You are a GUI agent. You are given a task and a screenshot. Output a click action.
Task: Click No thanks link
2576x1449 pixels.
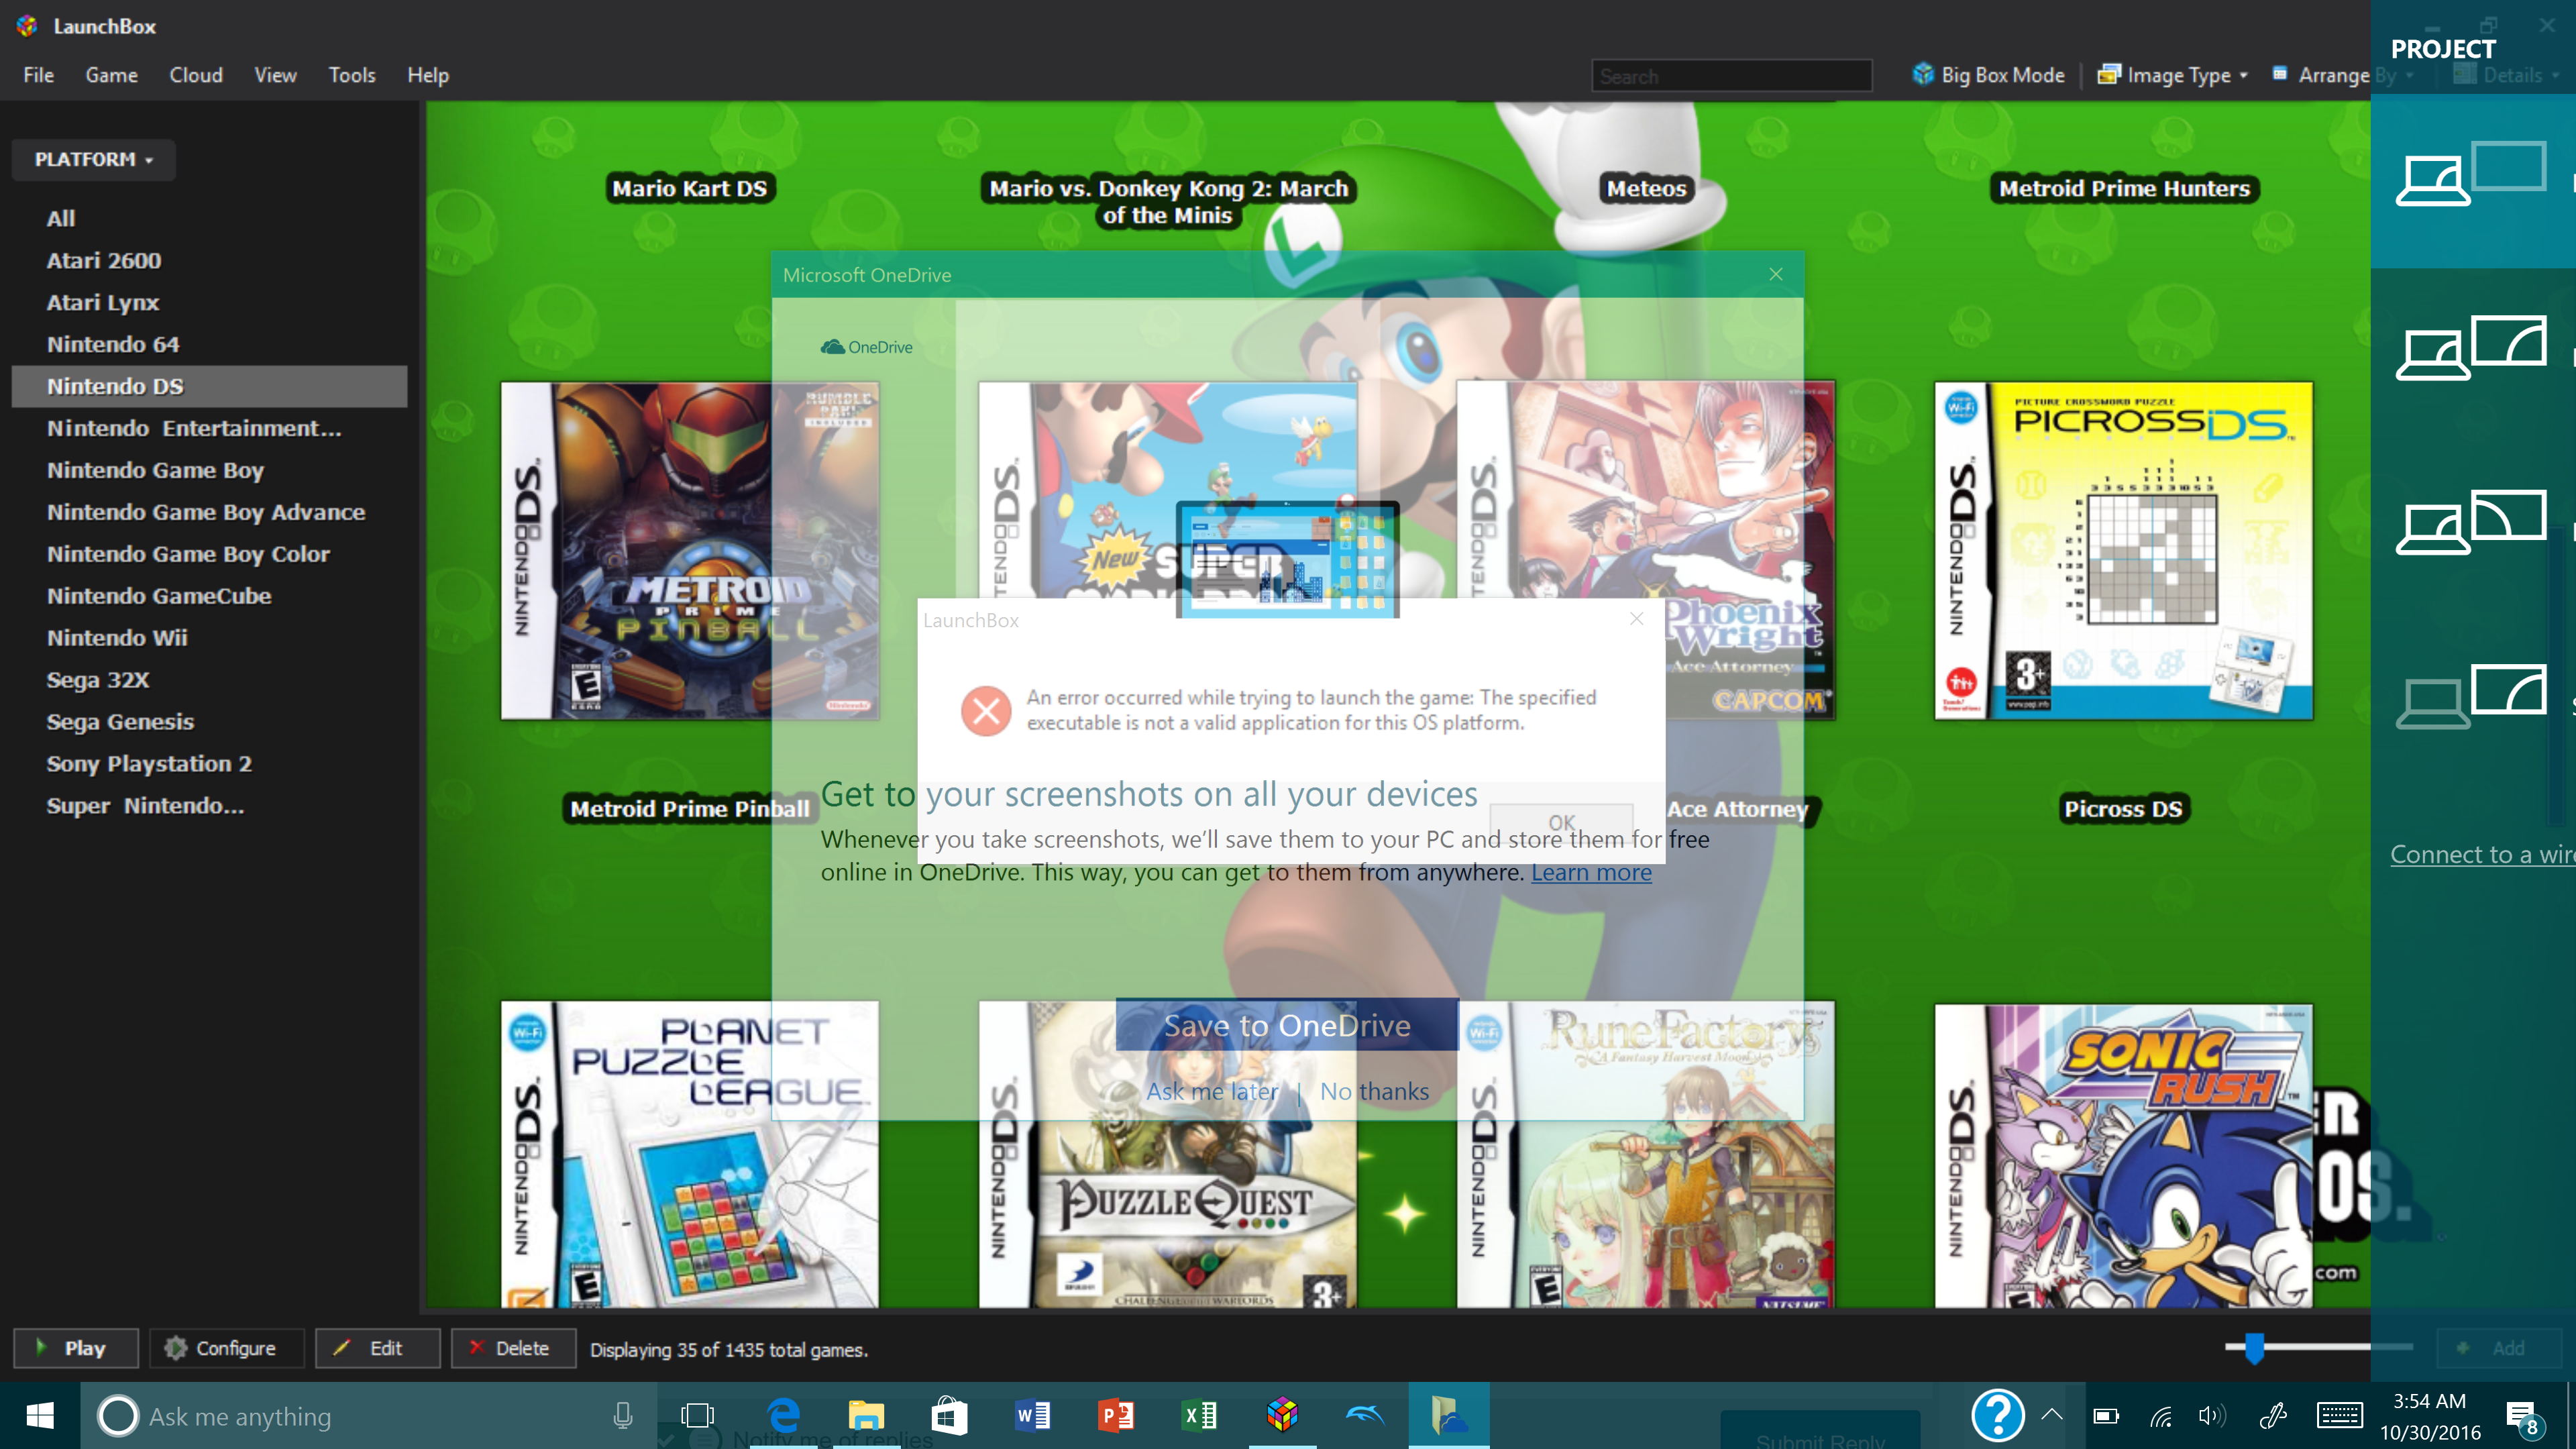click(1374, 1091)
